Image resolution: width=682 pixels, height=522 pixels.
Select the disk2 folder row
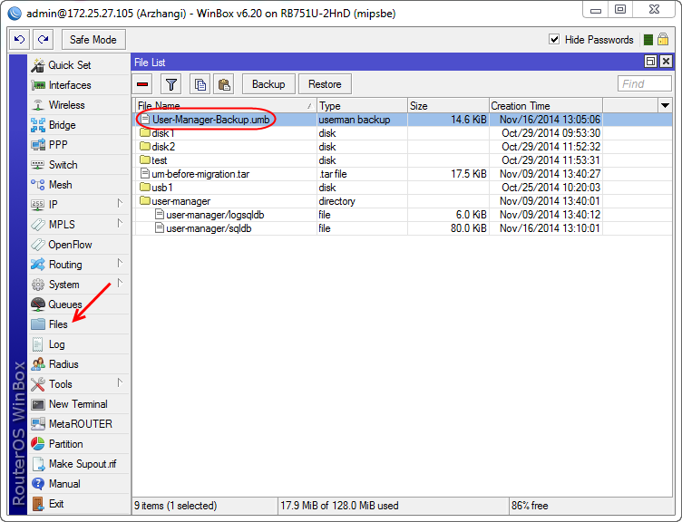click(403, 147)
